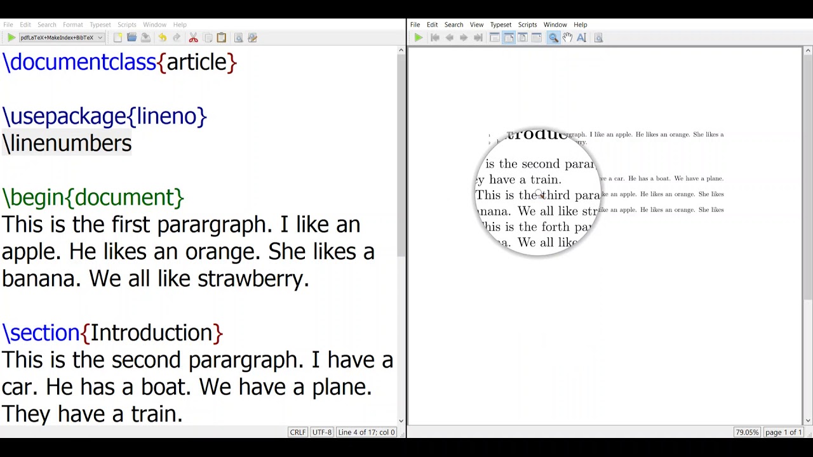Click the \documentclass{article} line
Viewport: 813px width, 457px height.
119,62
